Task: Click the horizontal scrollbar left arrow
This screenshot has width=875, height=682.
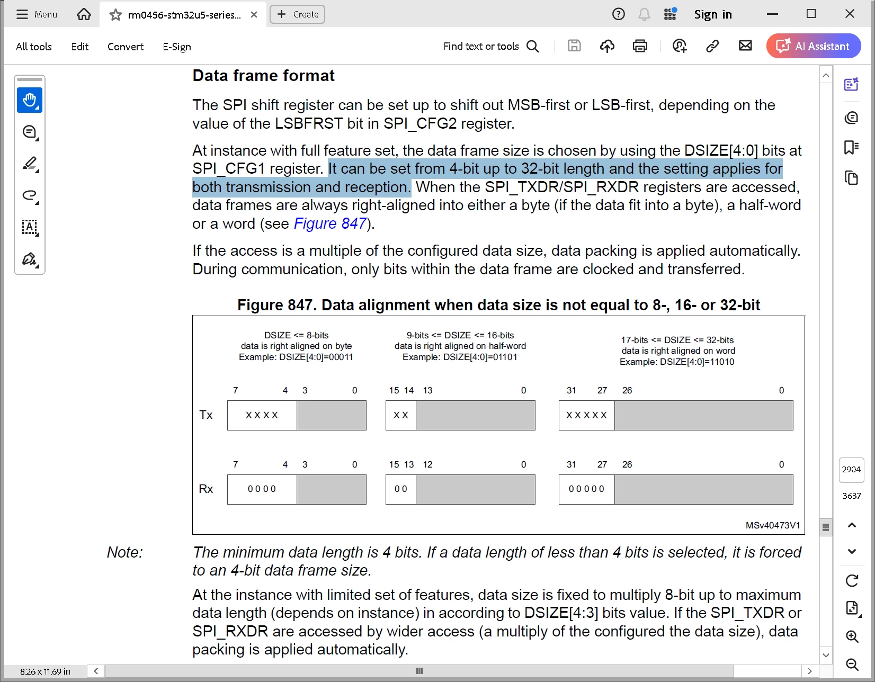Action: coord(96,671)
